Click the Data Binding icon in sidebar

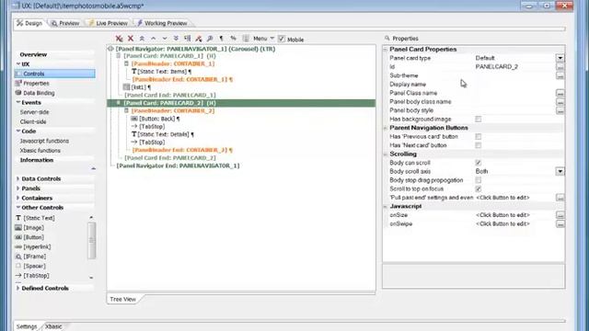(18, 93)
